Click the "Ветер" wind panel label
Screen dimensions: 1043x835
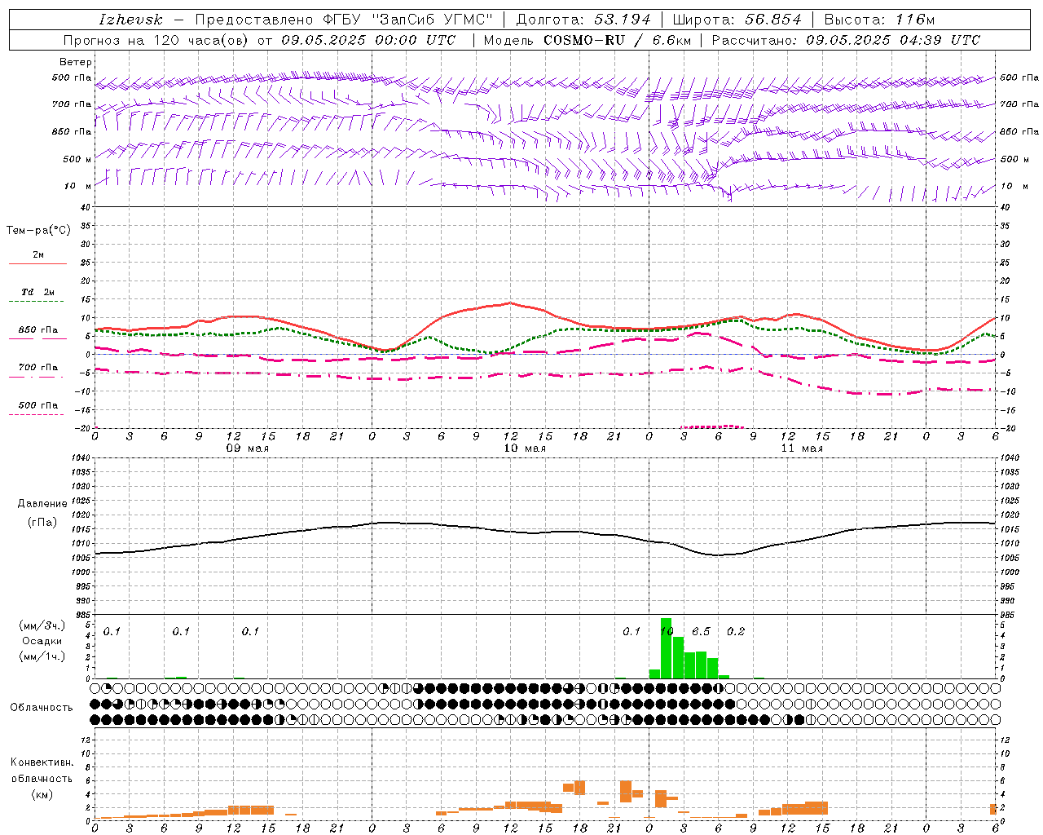(76, 62)
